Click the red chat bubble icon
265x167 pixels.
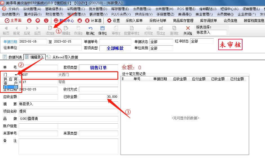[x=38, y=21]
